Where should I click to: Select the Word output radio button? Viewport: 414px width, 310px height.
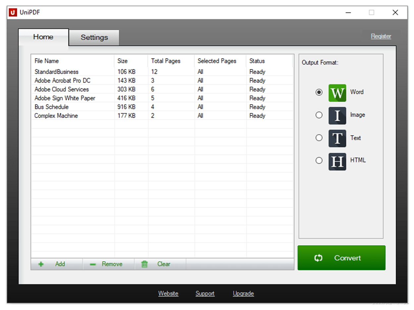(319, 93)
